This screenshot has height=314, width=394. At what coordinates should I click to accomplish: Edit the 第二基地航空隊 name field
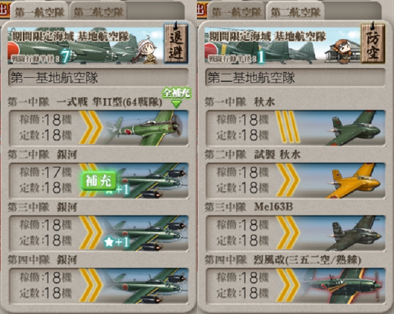296,77
